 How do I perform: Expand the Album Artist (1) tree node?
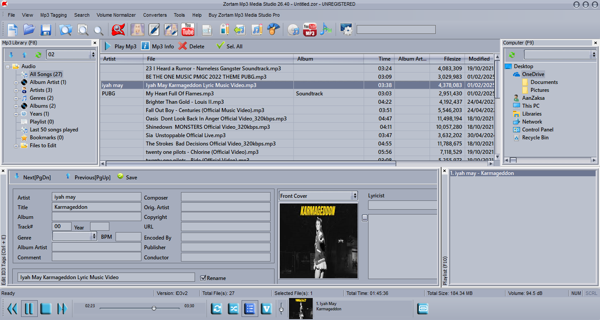click(16, 82)
